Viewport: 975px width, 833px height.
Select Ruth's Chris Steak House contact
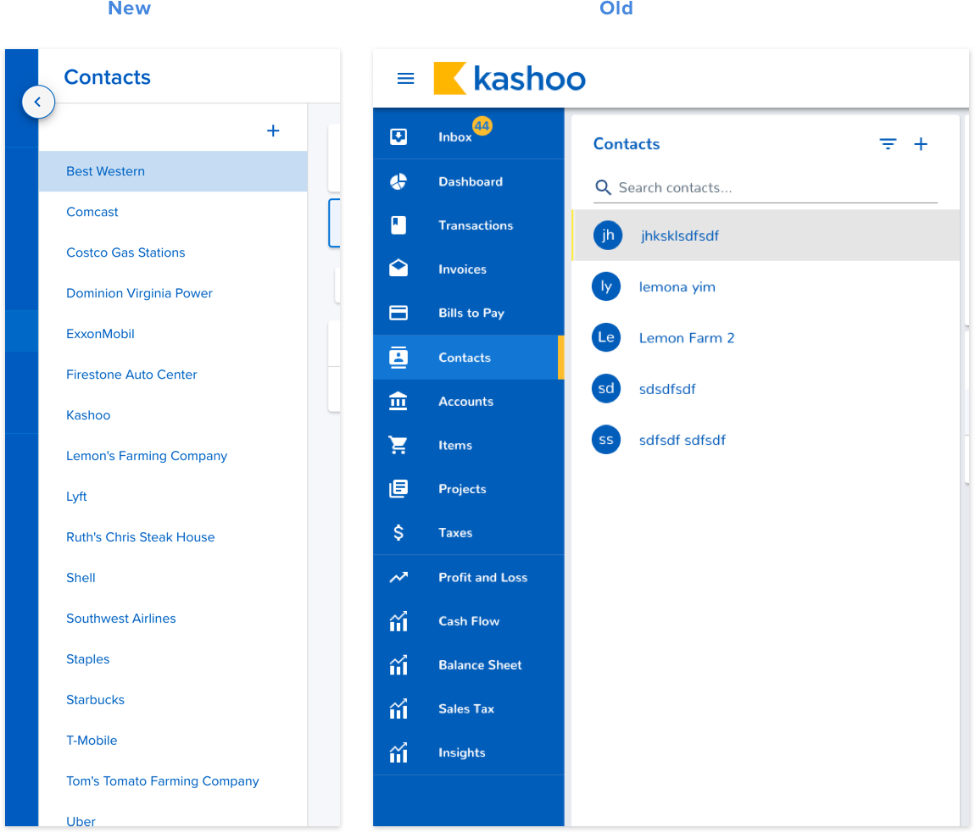click(x=173, y=537)
